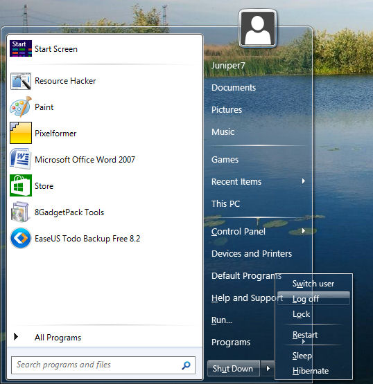Open the Music link
The image size is (373, 384).
tap(223, 131)
